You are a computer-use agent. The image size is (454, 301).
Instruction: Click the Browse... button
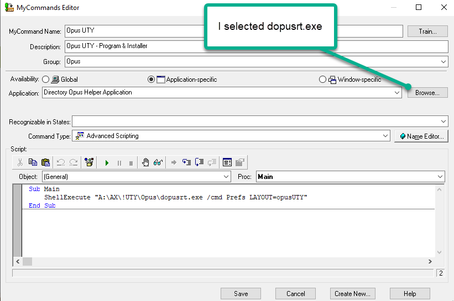pyautogui.click(x=427, y=93)
